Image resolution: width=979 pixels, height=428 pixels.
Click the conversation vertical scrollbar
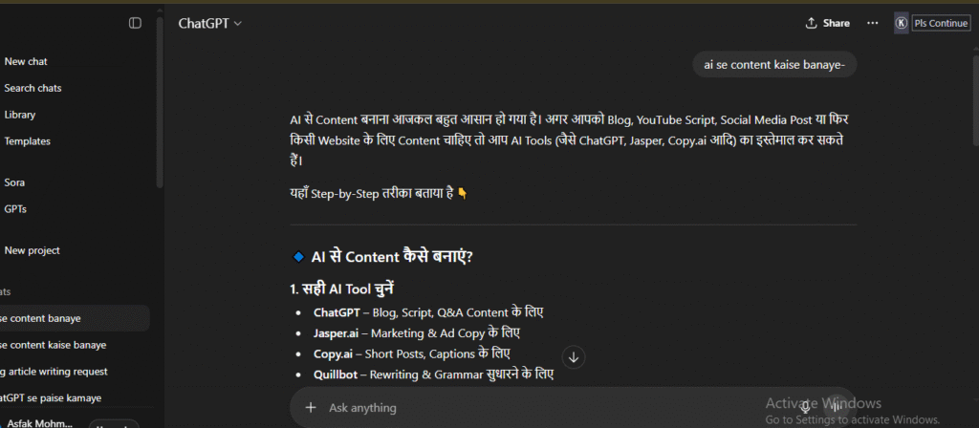click(975, 100)
